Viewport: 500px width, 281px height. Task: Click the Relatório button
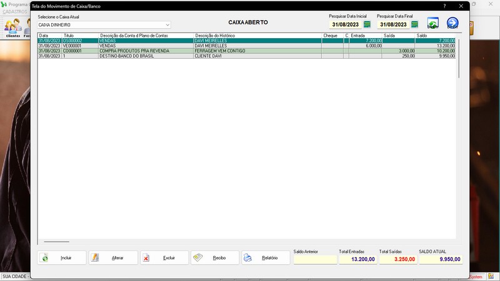pos(266,258)
